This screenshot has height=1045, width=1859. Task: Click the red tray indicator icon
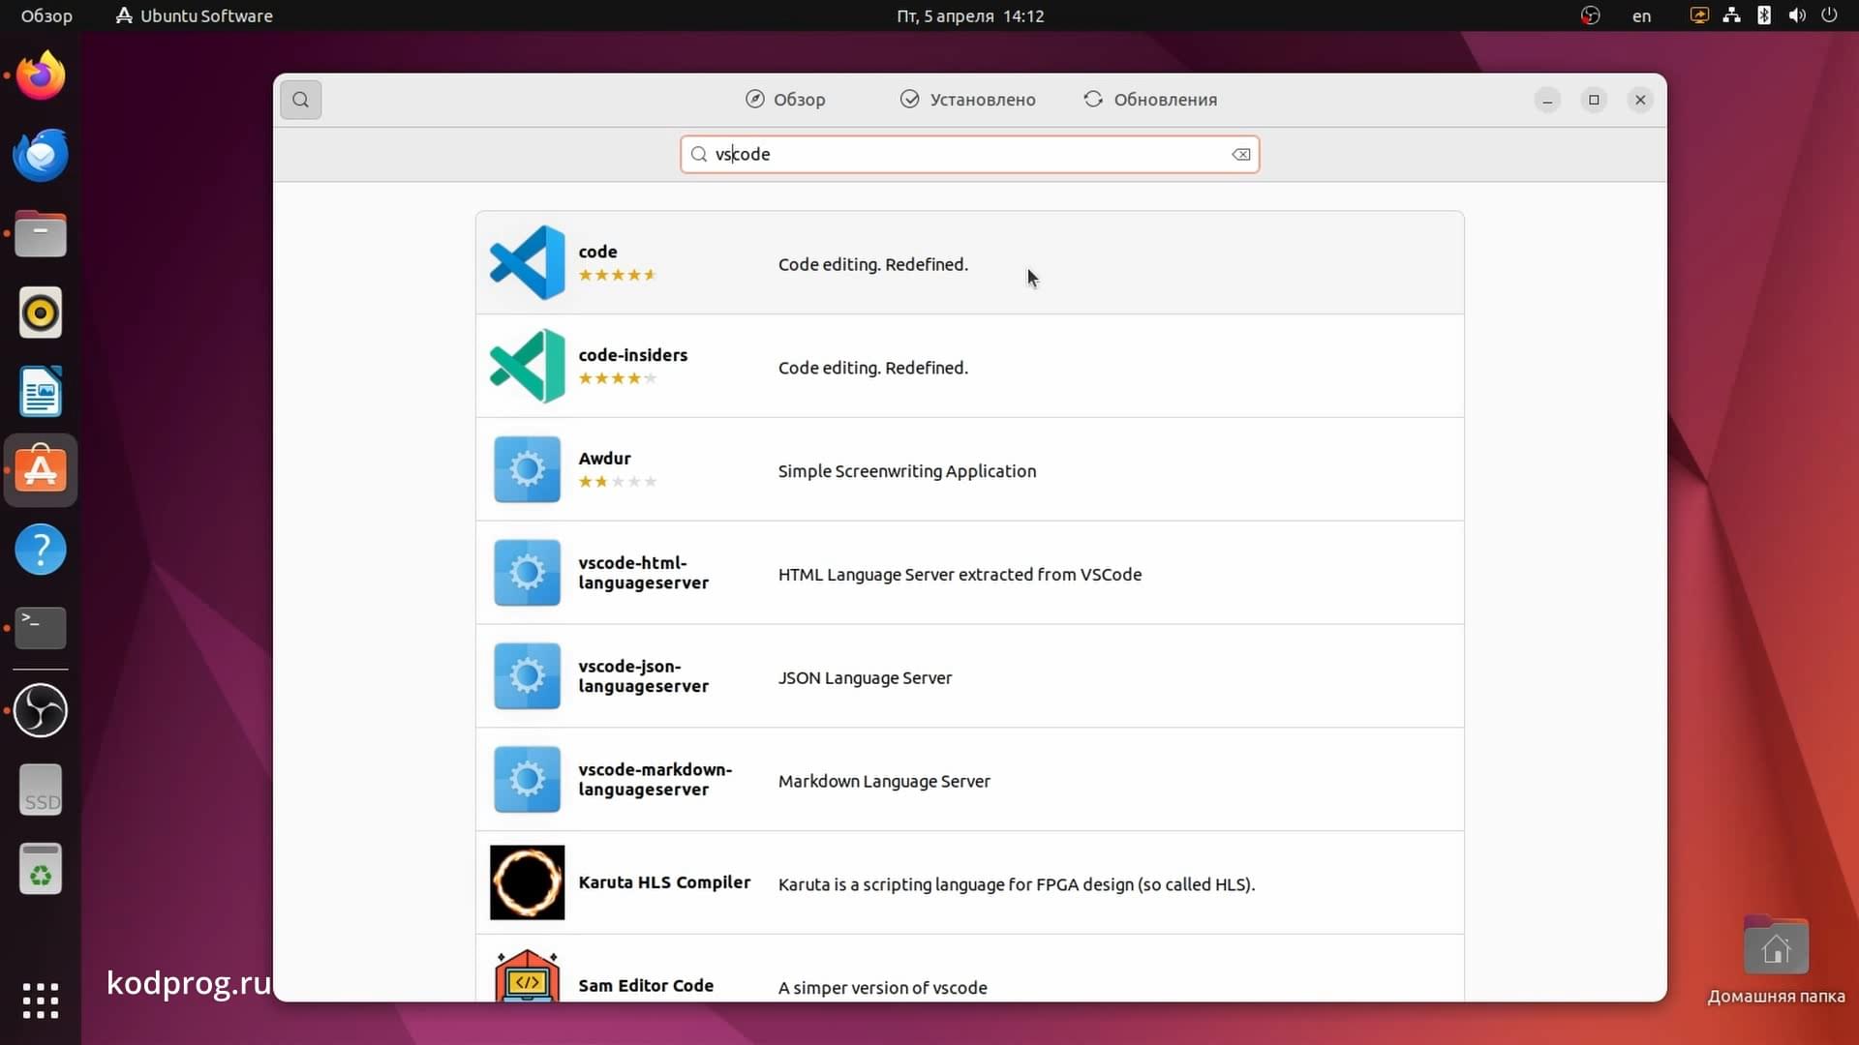click(x=1590, y=15)
